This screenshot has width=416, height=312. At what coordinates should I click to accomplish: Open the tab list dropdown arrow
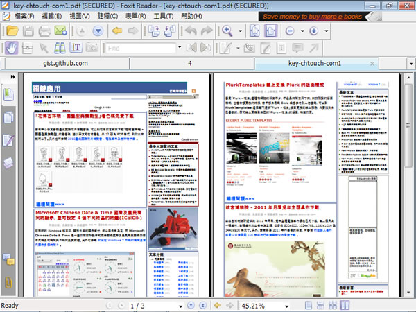(411, 64)
